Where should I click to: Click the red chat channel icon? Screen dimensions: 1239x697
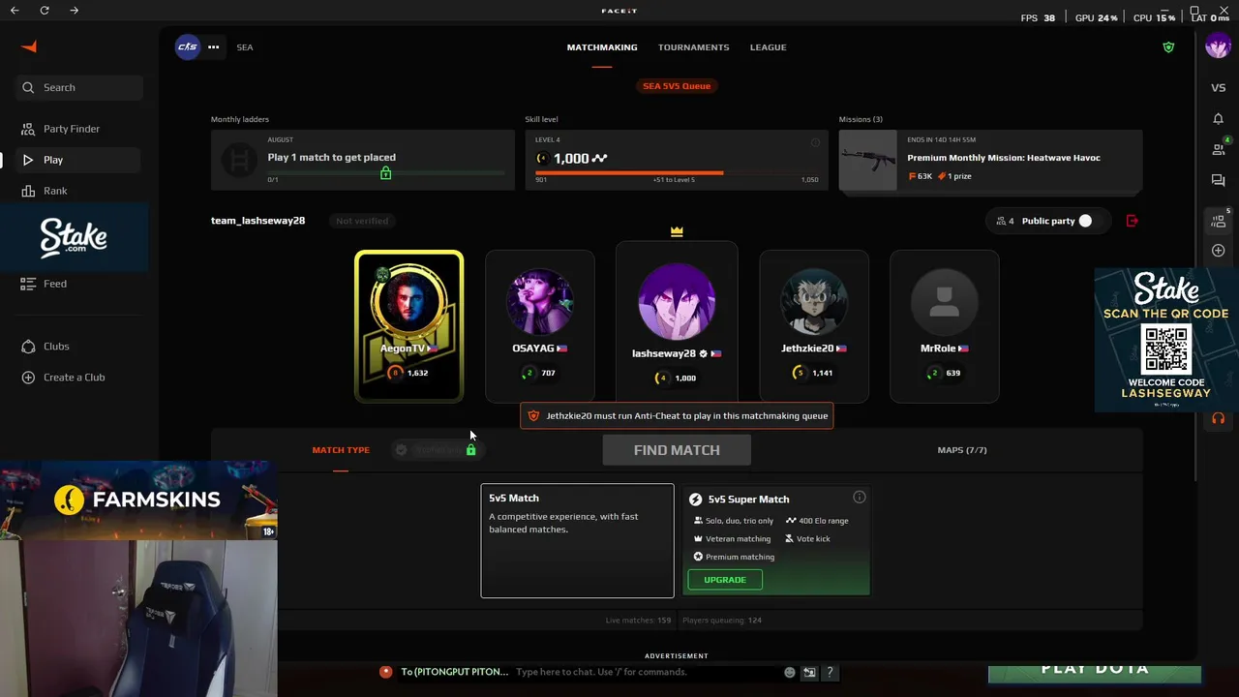[386, 672]
